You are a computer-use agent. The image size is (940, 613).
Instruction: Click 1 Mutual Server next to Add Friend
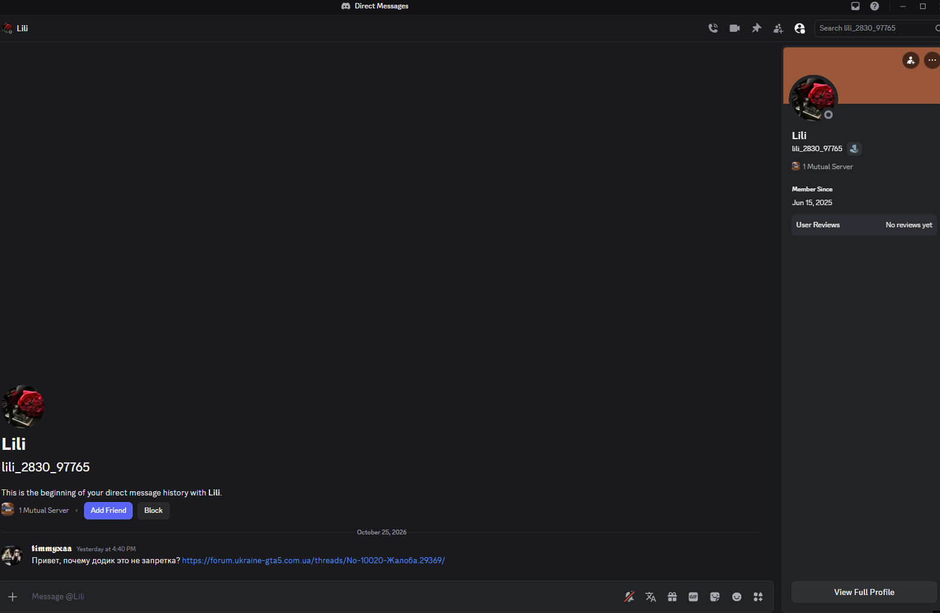(x=44, y=510)
